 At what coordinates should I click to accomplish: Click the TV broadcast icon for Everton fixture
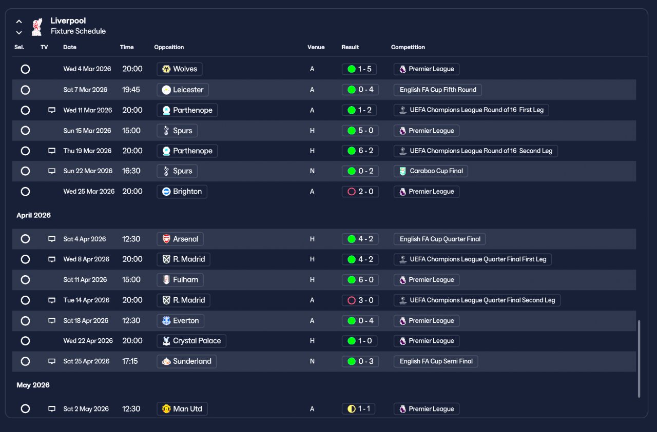[x=52, y=321]
